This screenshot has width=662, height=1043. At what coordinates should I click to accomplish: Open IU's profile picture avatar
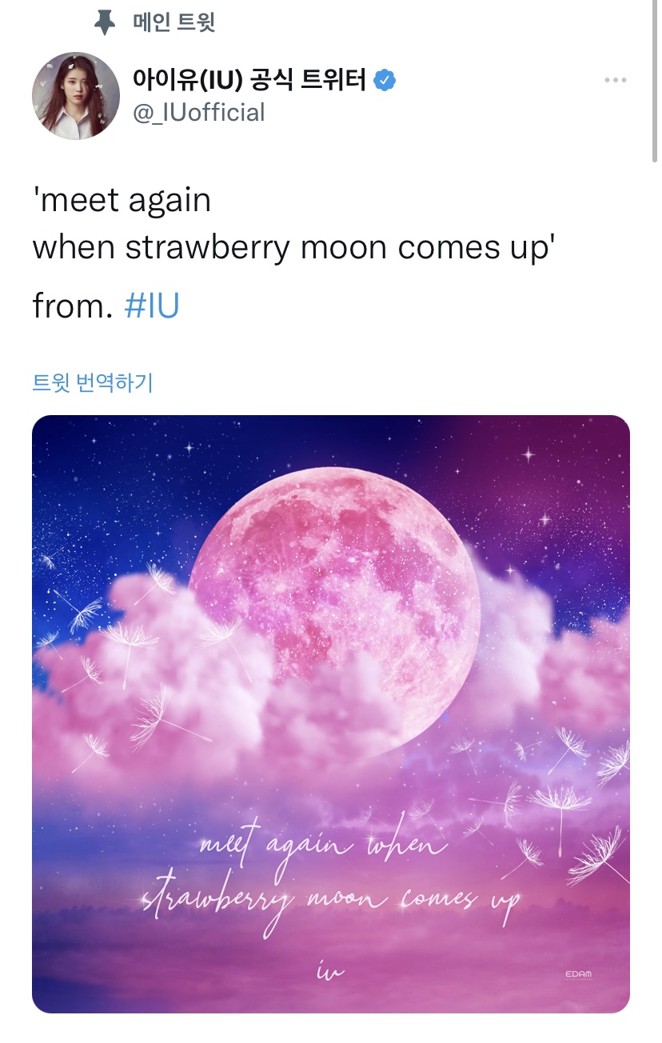pyautogui.click(x=76, y=96)
